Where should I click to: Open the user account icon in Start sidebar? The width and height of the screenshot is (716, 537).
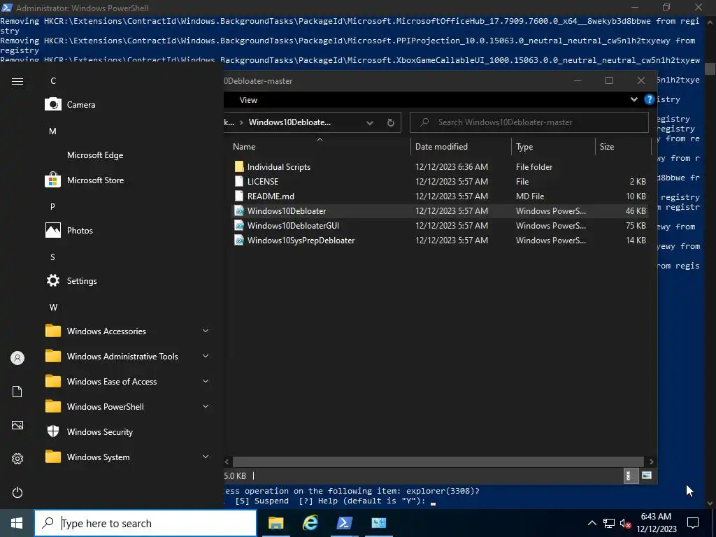pyautogui.click(x=17, y=358)
